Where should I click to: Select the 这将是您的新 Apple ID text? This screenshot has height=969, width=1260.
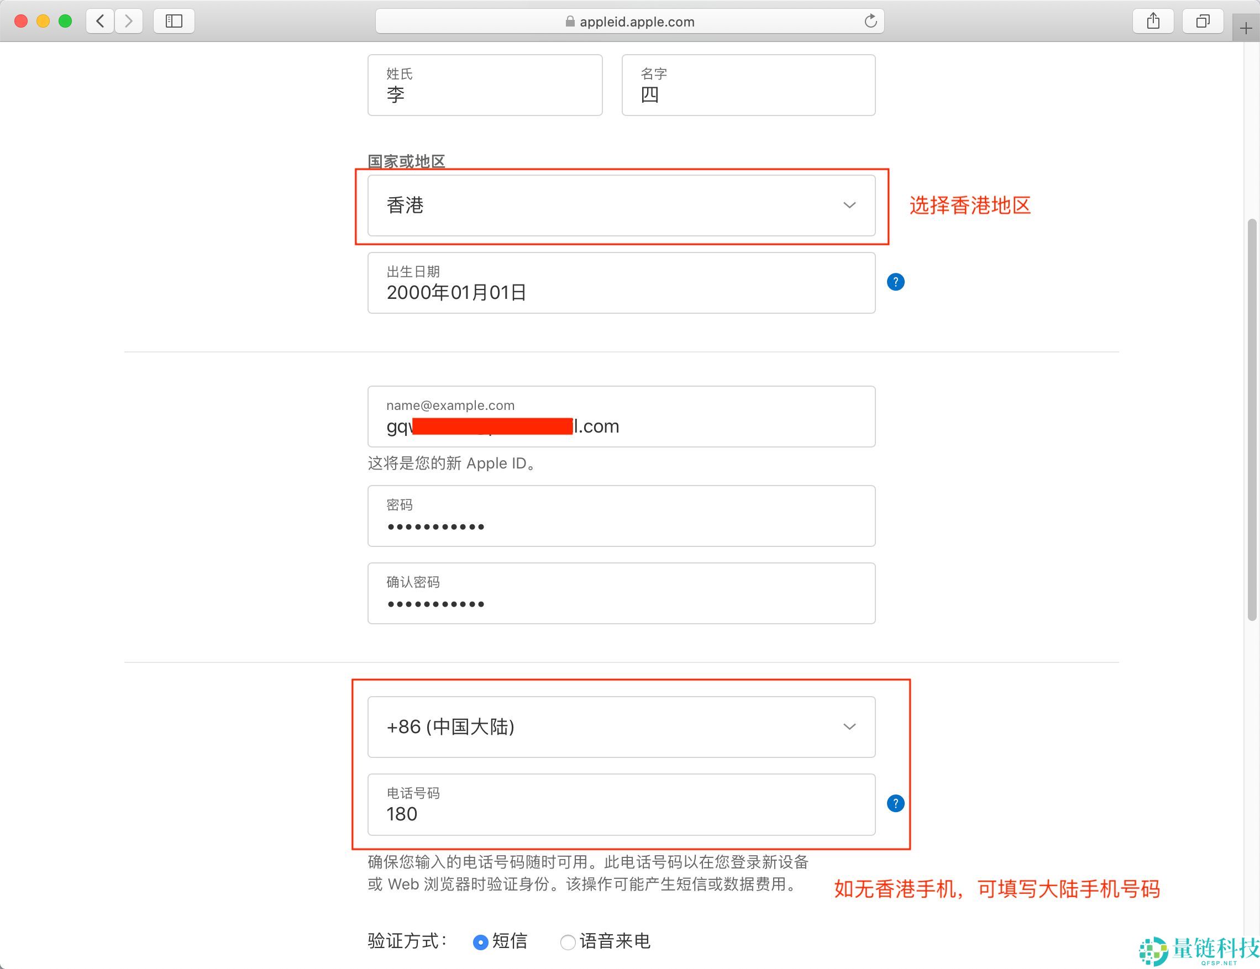click(x=450, y=463)
